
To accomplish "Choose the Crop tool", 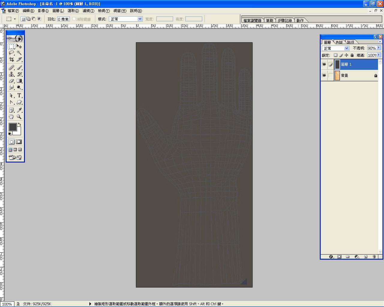I will [x=11, y=59].
